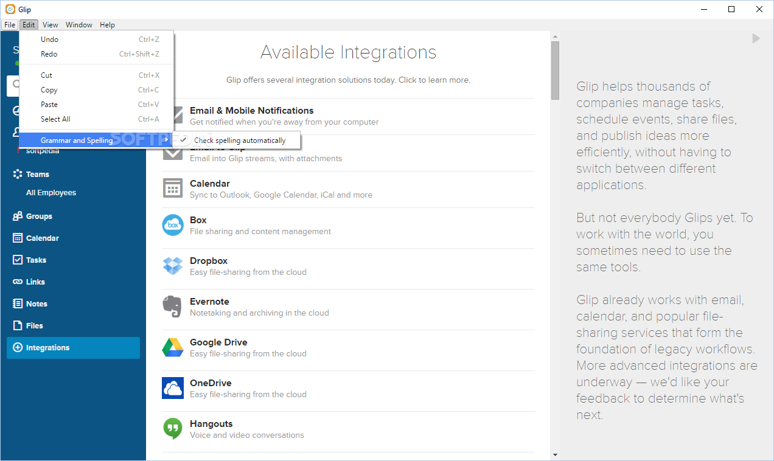Click the scrollbar up arrow
Viewport: 774px width, 461px height.
pyautogui.click(x=555, y=36)
